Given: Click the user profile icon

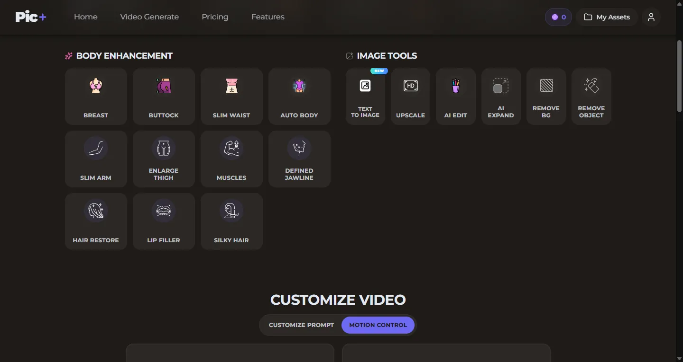Looking at the screenshot, I should tap(651, 17).
